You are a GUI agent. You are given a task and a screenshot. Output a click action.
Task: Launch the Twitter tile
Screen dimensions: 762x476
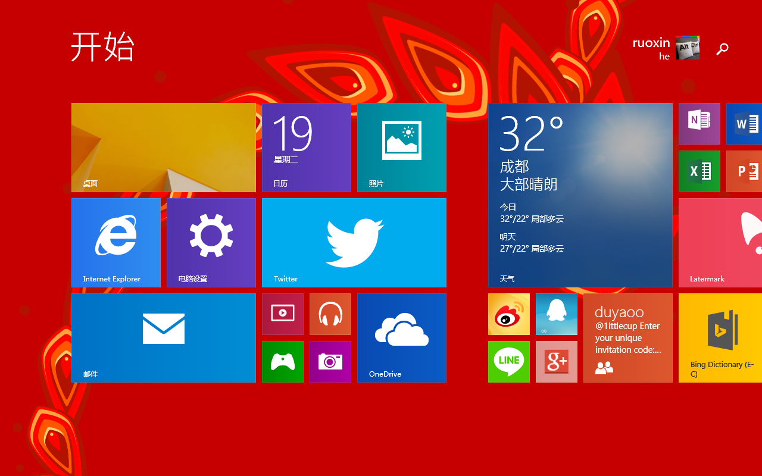click(354, 243)
